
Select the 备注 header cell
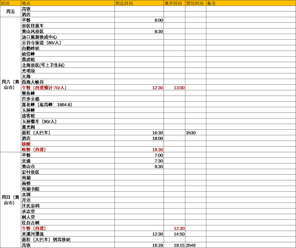click(x=251, y=3)
